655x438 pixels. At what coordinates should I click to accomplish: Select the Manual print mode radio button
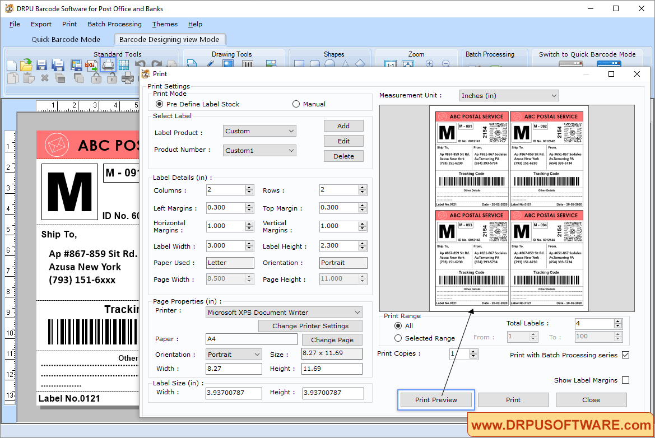coord(296,103)
